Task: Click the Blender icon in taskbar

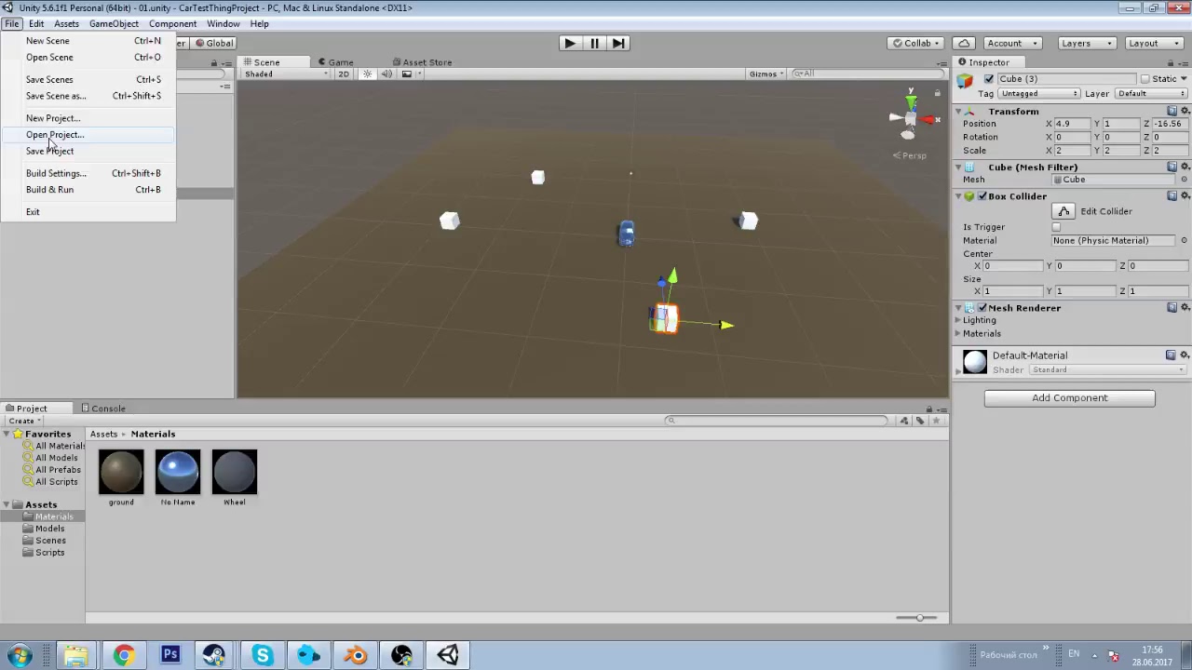Action: pyautogui.click(x=355, y=655)
